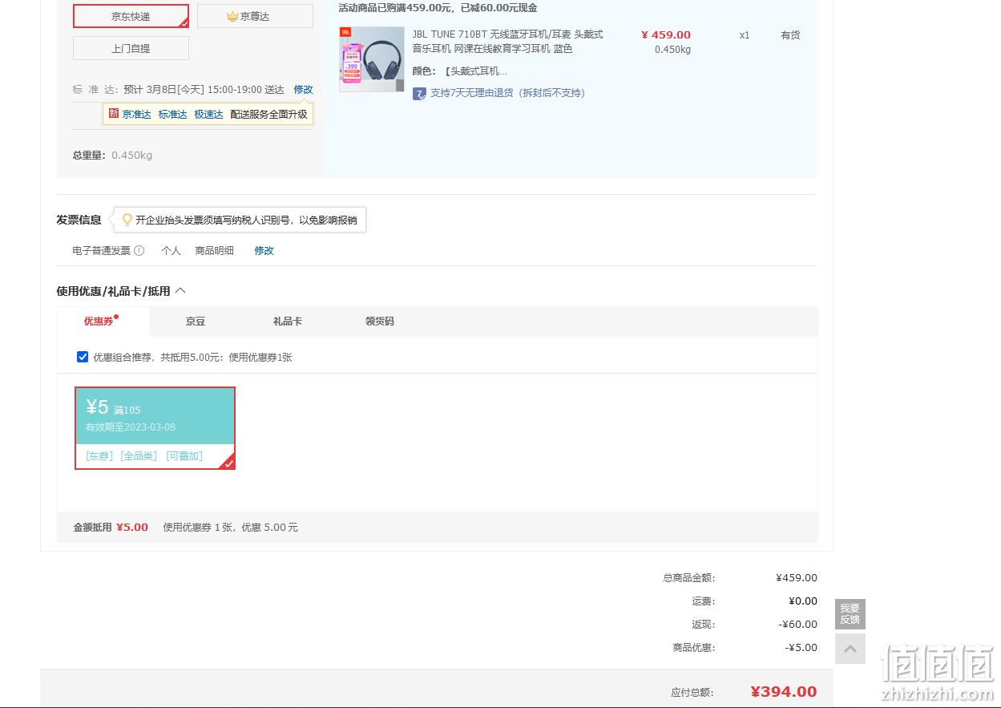The width and height of the screenshot is (1001, 708).
Task: Select 上门自提 pickup option
Action: [131, 48]
